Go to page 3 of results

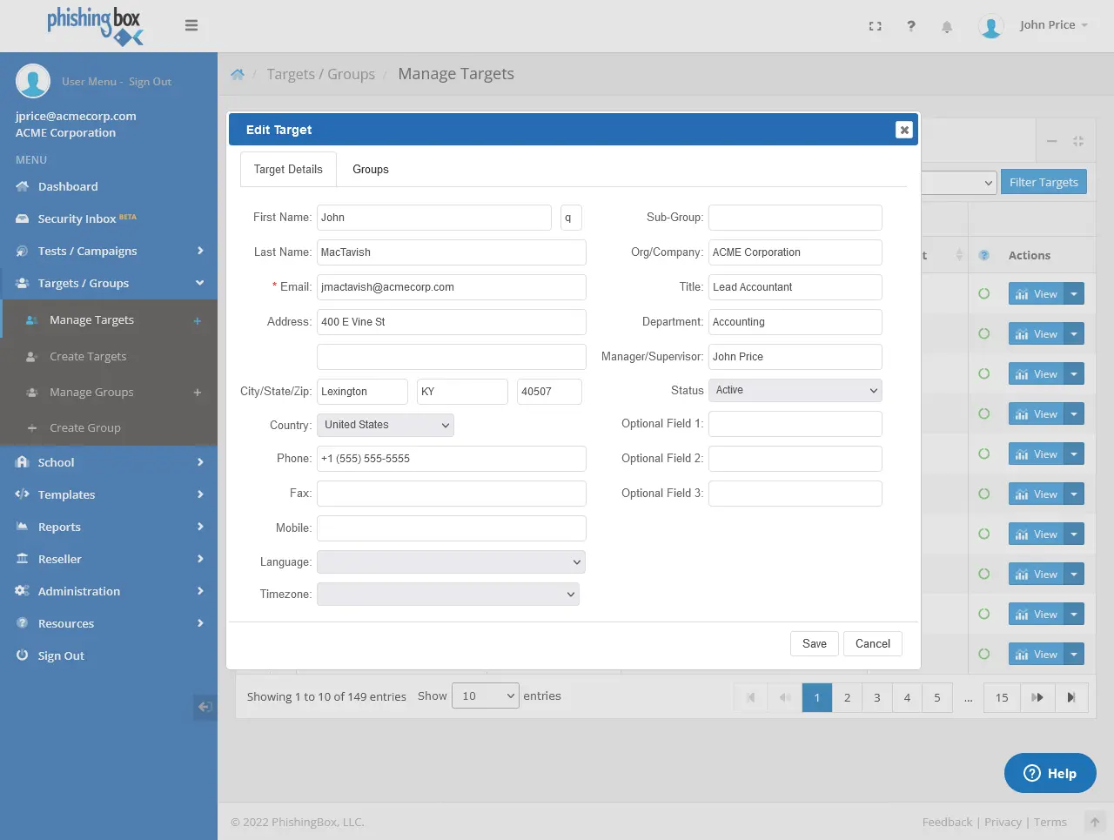(x=876, y=697)
